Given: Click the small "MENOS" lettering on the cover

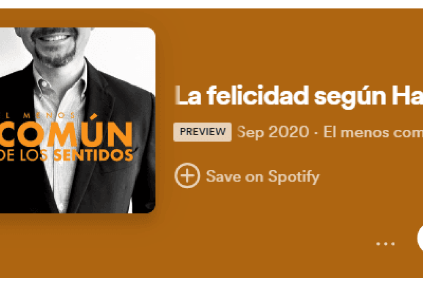Looking at the screenshot, I should coord(49,116).
